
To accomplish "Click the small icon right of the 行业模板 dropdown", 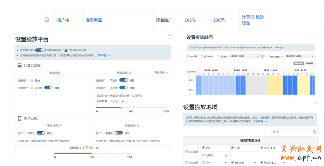I will tap(263, 56).
